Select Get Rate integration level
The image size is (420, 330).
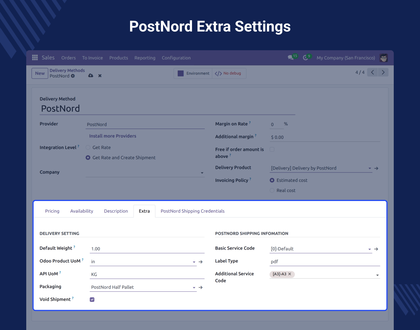point(88,147)
